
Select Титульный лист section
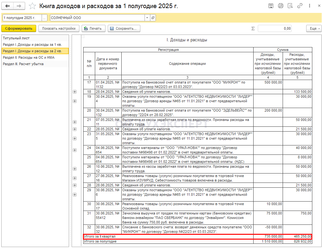[x=35, y=38]
